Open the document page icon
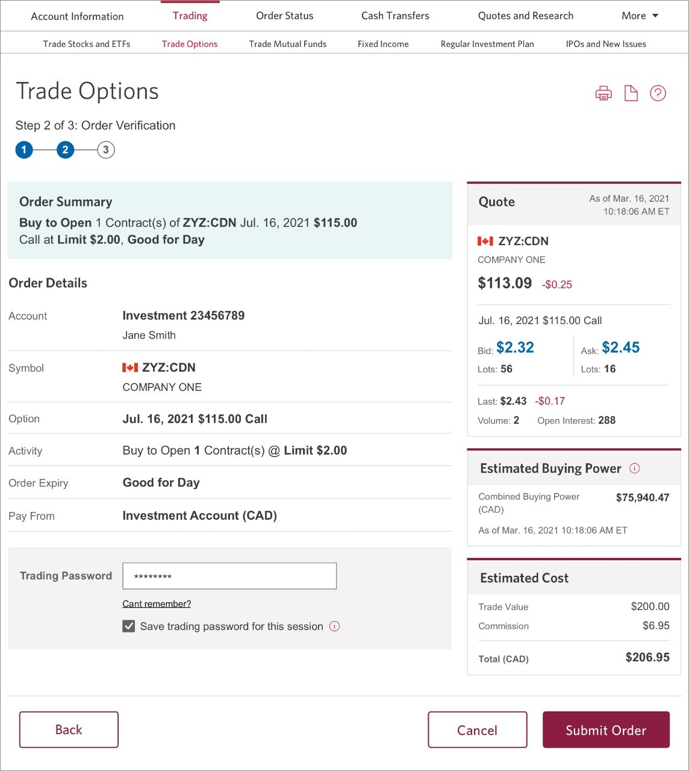 click(631, 93)
